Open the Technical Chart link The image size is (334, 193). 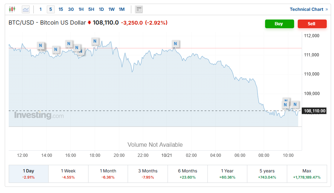tap(308, 9)
